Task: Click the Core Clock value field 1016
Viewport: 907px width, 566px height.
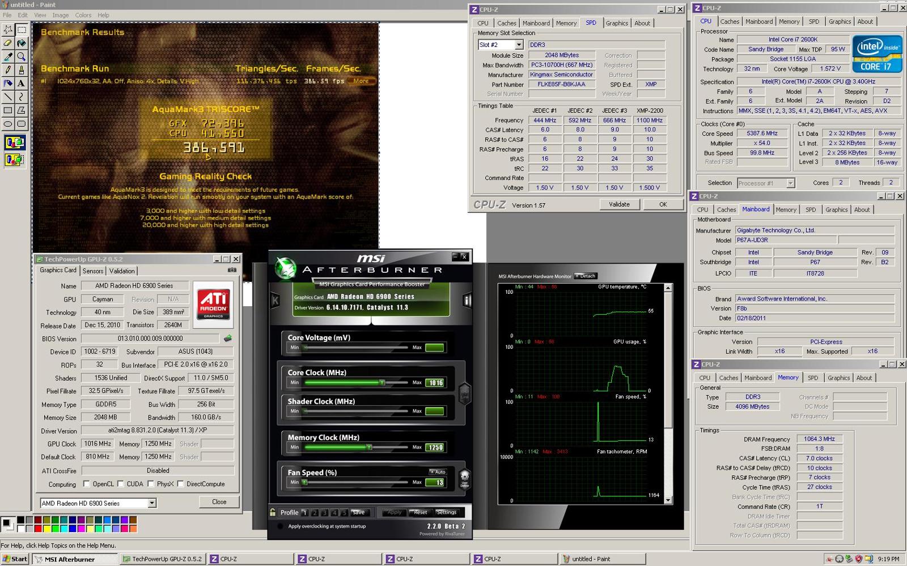Action: coord(435,383)
